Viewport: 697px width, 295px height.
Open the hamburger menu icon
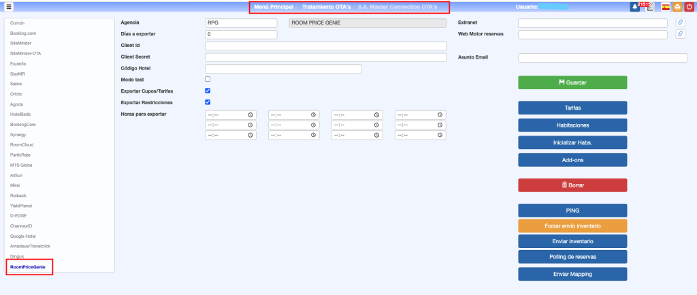pyautogui.click(x=9, y=7)
